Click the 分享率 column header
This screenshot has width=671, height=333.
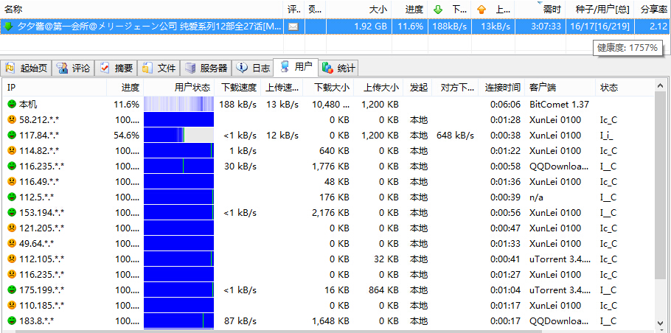(655, 10)
